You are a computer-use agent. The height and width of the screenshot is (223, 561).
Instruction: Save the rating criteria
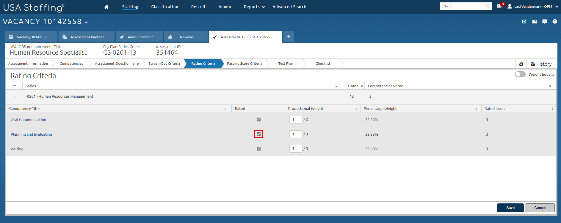pyautogui.click(x=510, y=208)
